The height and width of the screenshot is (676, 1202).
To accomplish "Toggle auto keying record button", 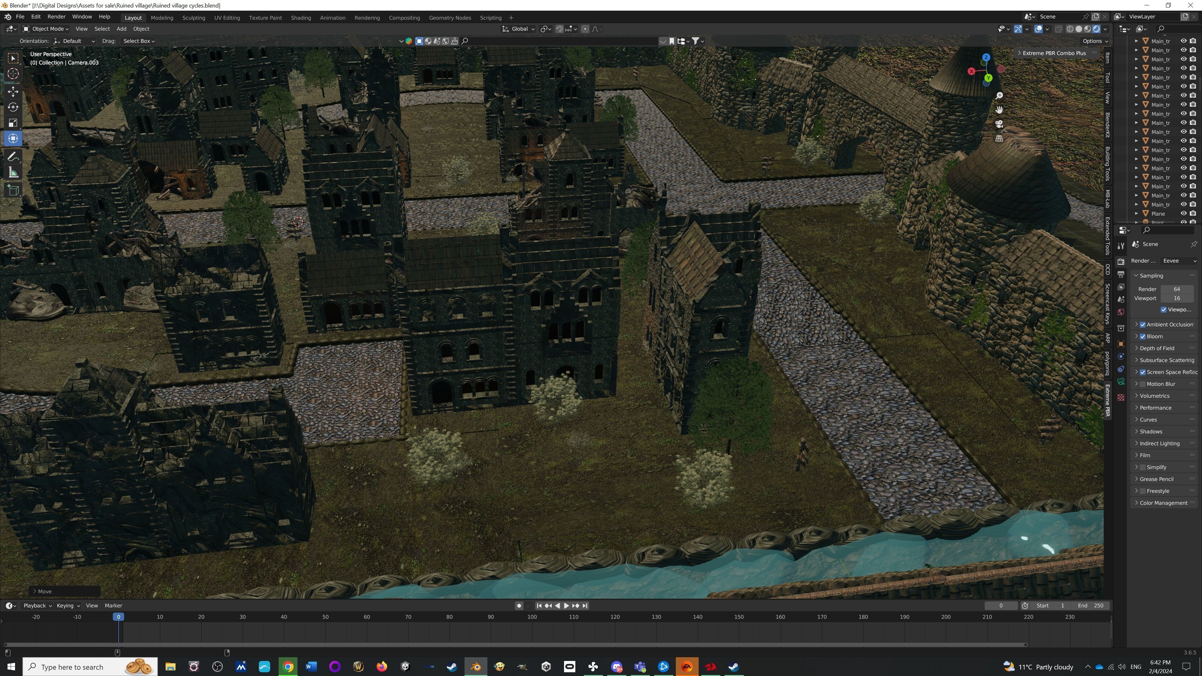I will pos(519,606).
